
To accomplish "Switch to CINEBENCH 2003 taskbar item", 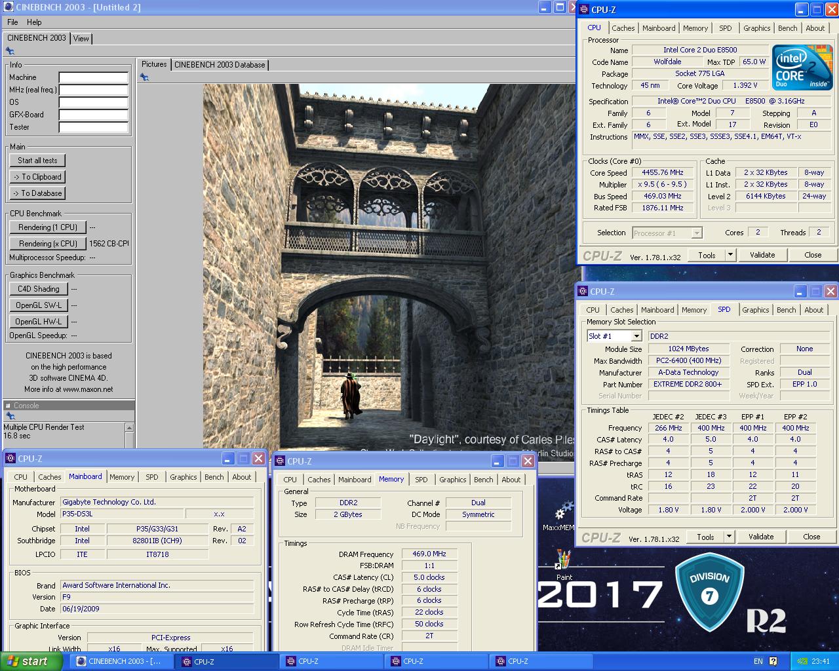I will pos(121,661).
